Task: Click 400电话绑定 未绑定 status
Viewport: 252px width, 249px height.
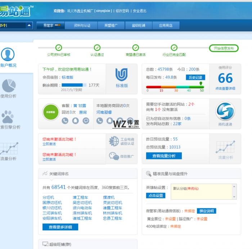Action: click(176, 226)
